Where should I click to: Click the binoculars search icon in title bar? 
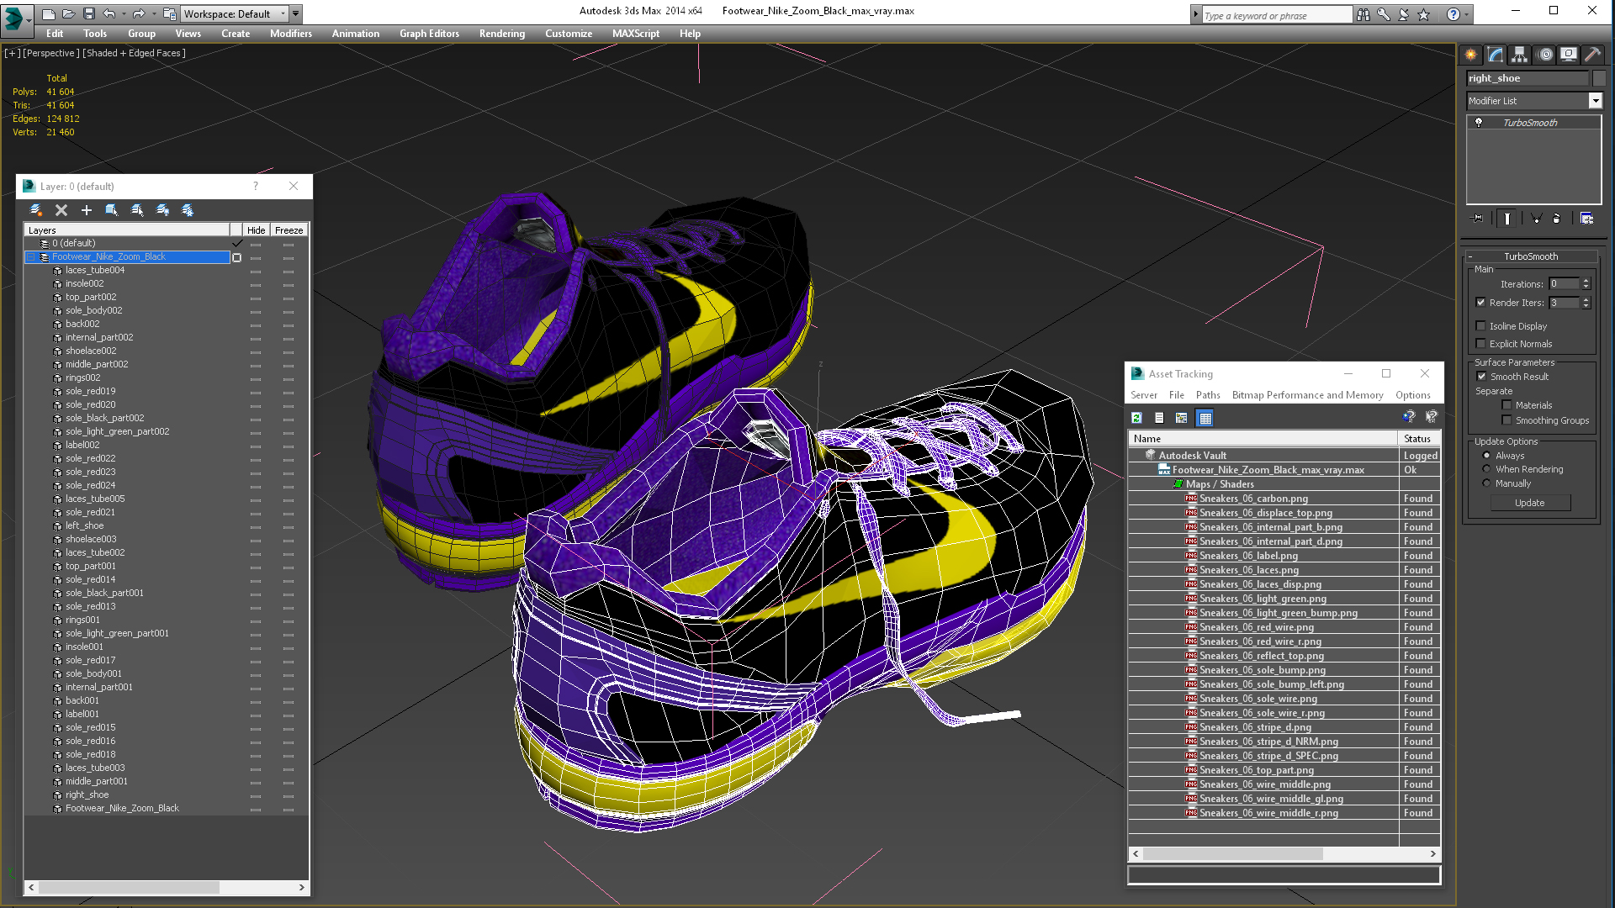click(1363, 14)
